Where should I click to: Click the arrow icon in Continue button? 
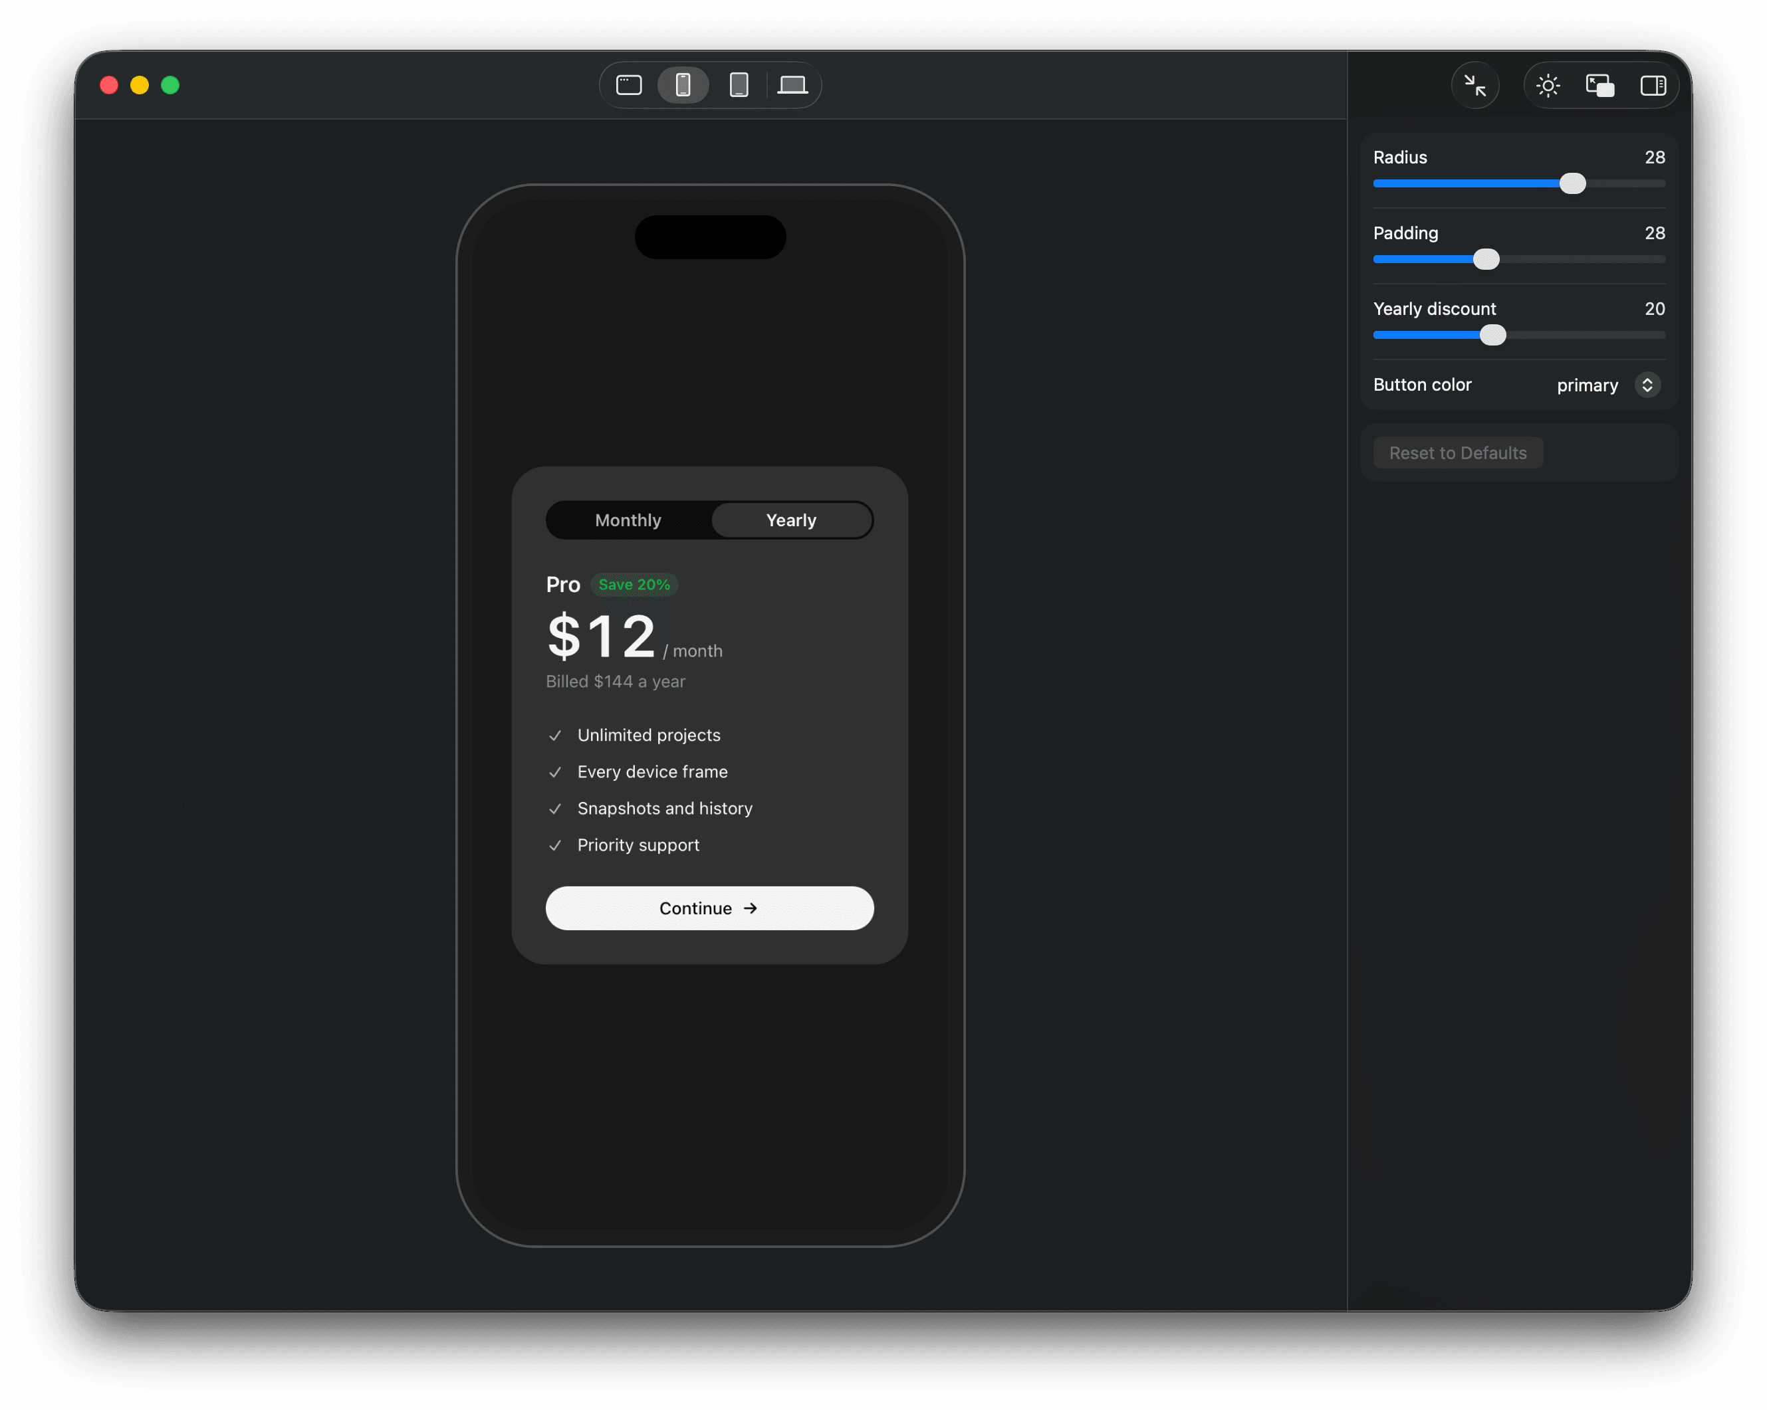tap(750, 908)
